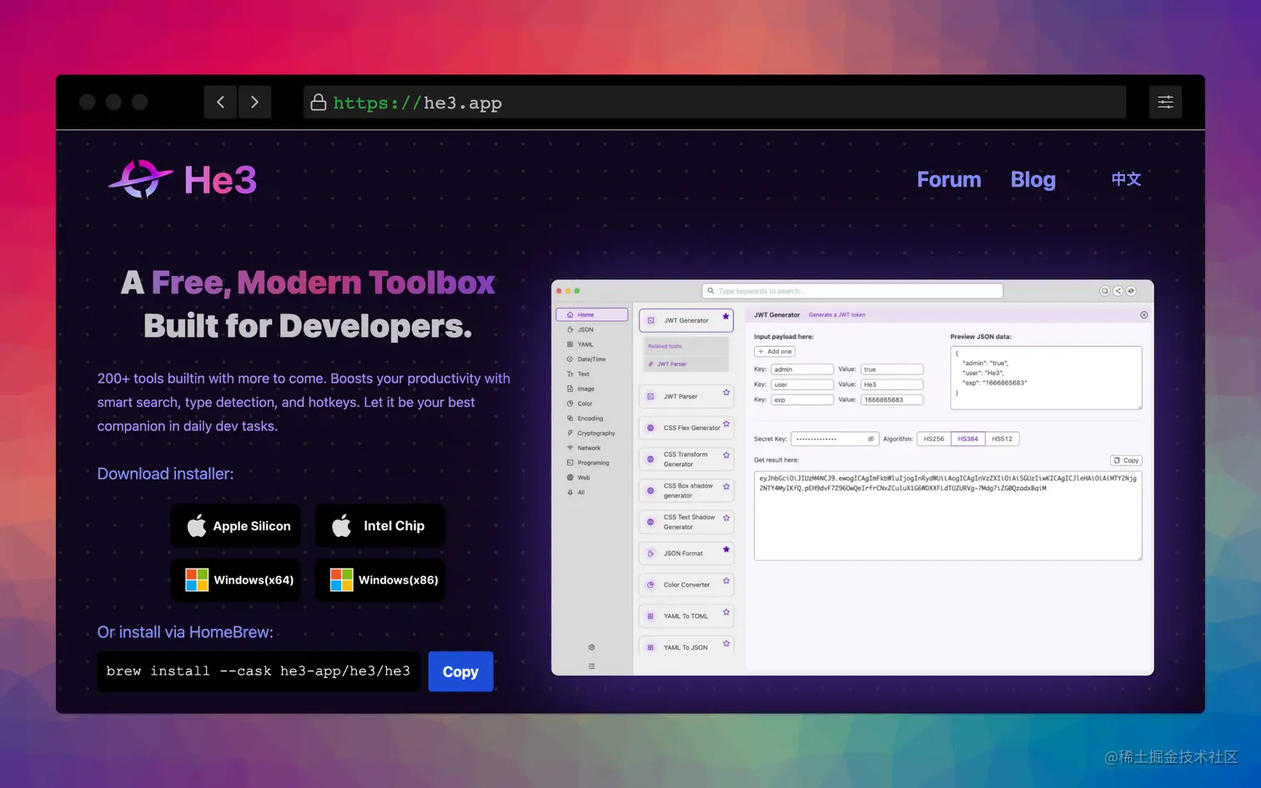The height and width of the screenshot is (788, 1261).
Task: Copy the JWT result with Copy button
Action: click(1126, 460)
